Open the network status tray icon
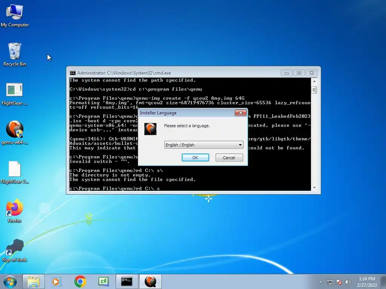The image size is (386, 289). tap(329, 282)
